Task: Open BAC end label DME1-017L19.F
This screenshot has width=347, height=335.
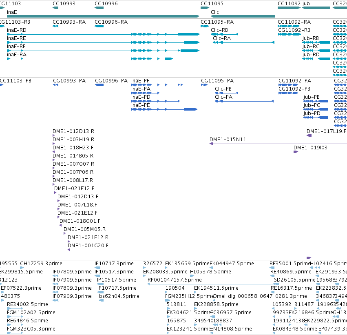Action: 326,131
